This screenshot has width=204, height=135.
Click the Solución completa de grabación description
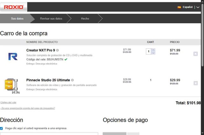tap(59, 55)
